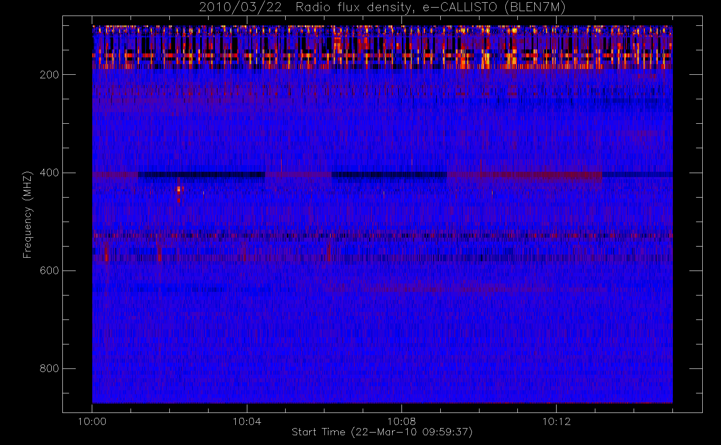Screen dimensions: 721x445
Task: Click the 400 frequency tick label
Action: tap(49, 173)
